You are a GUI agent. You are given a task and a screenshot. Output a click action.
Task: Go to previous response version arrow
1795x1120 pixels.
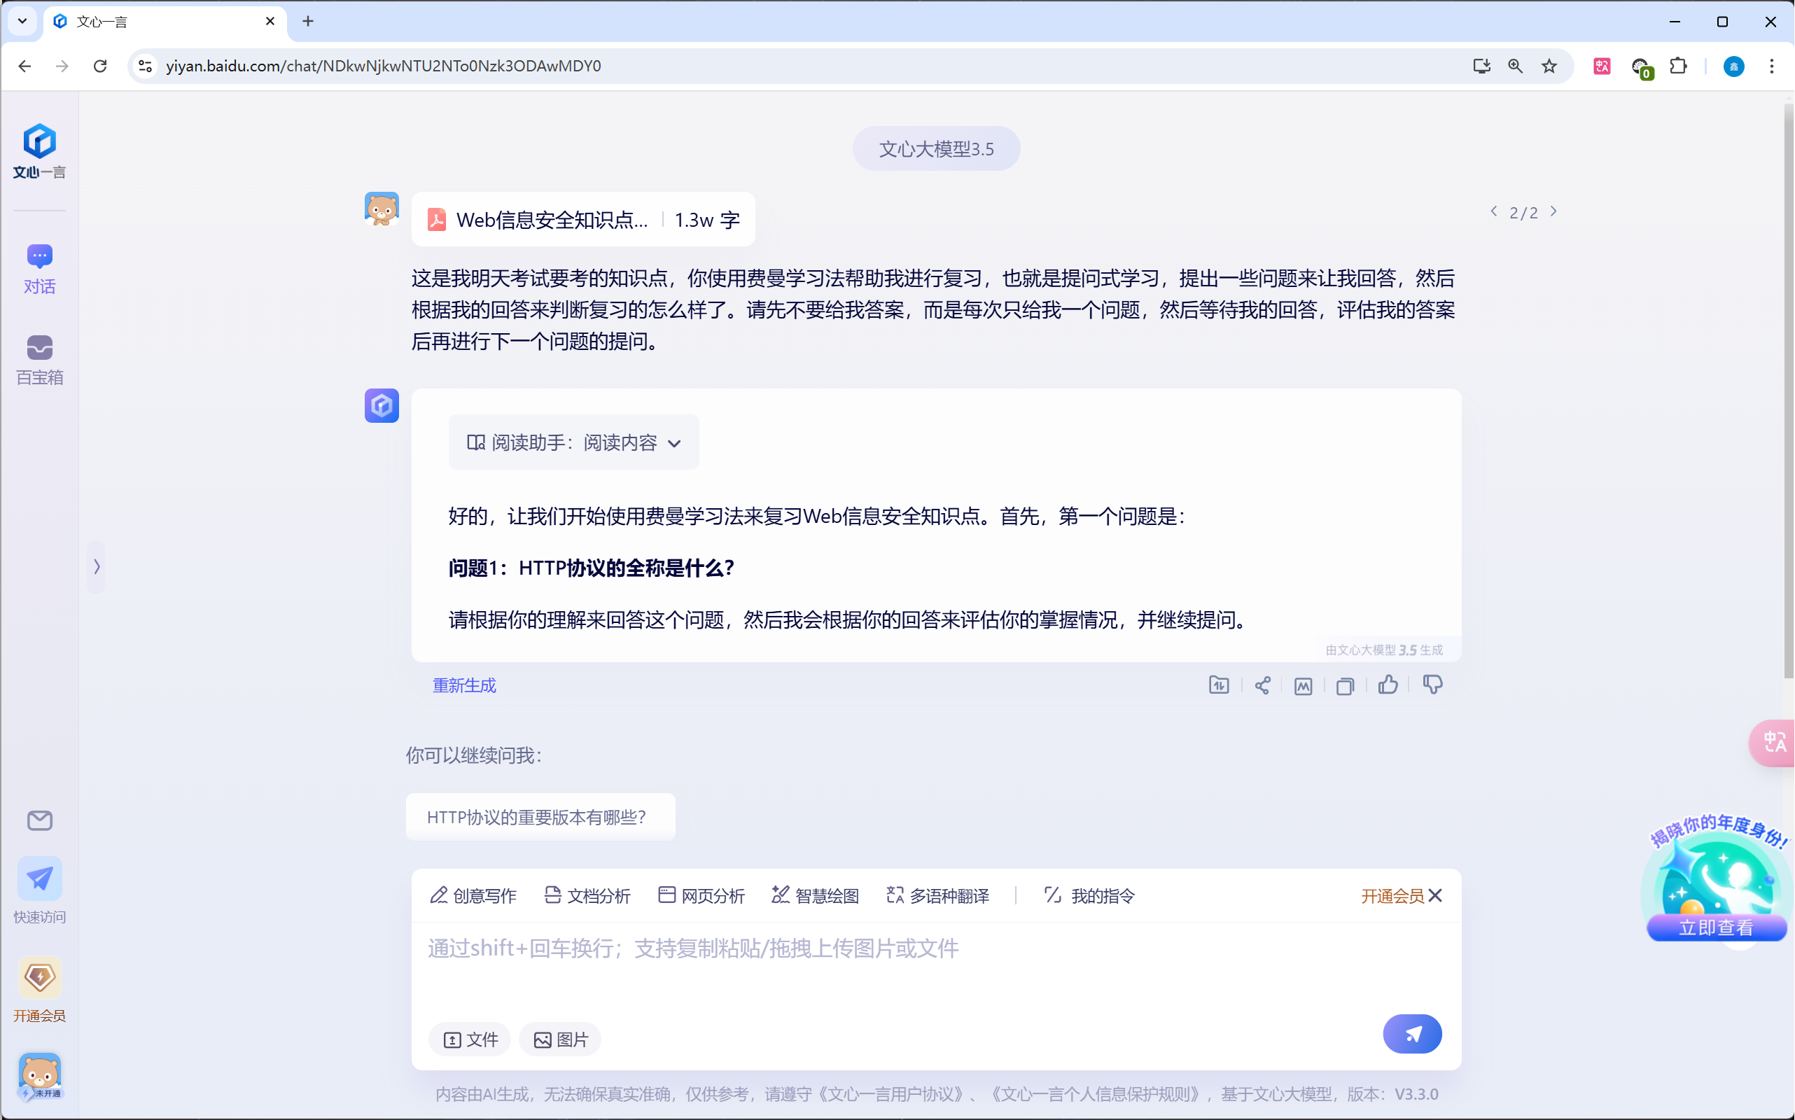pyautogui.click(x=1493, y=212)
